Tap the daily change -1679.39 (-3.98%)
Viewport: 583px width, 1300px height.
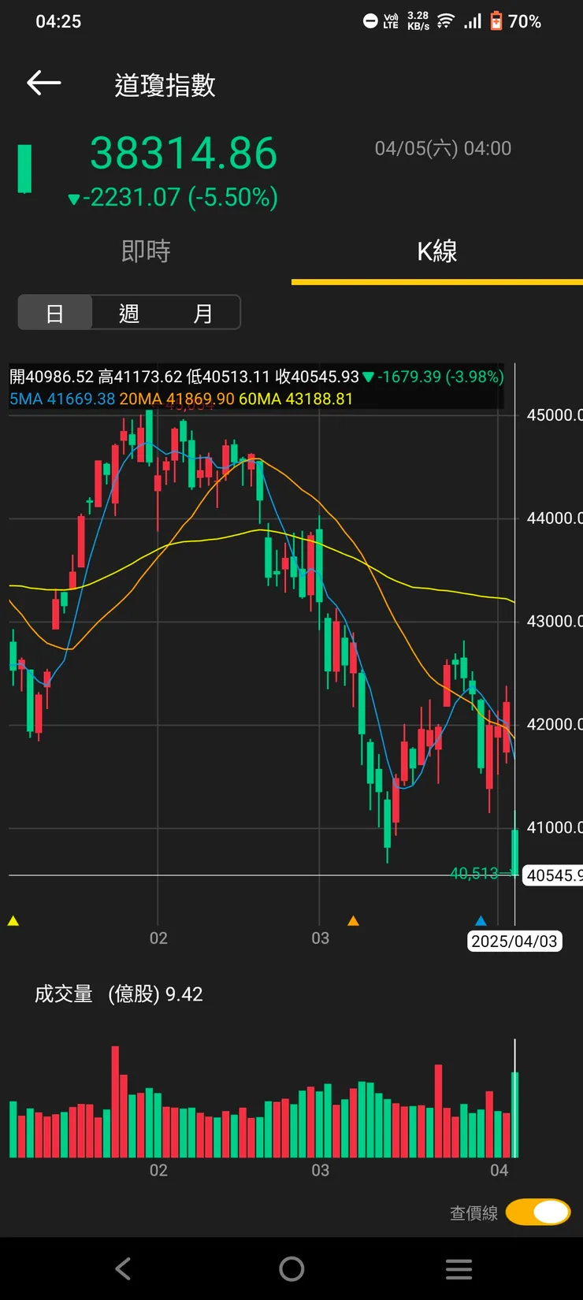[433, 377]
